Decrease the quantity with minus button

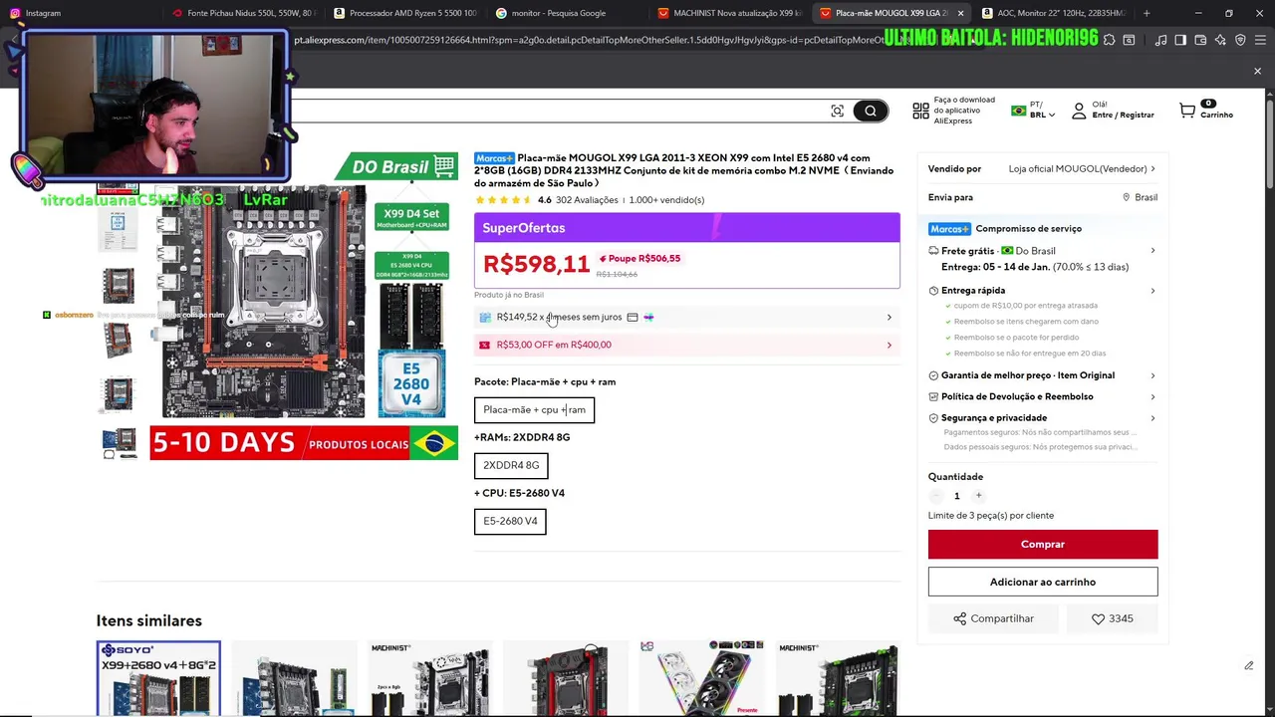935,496
